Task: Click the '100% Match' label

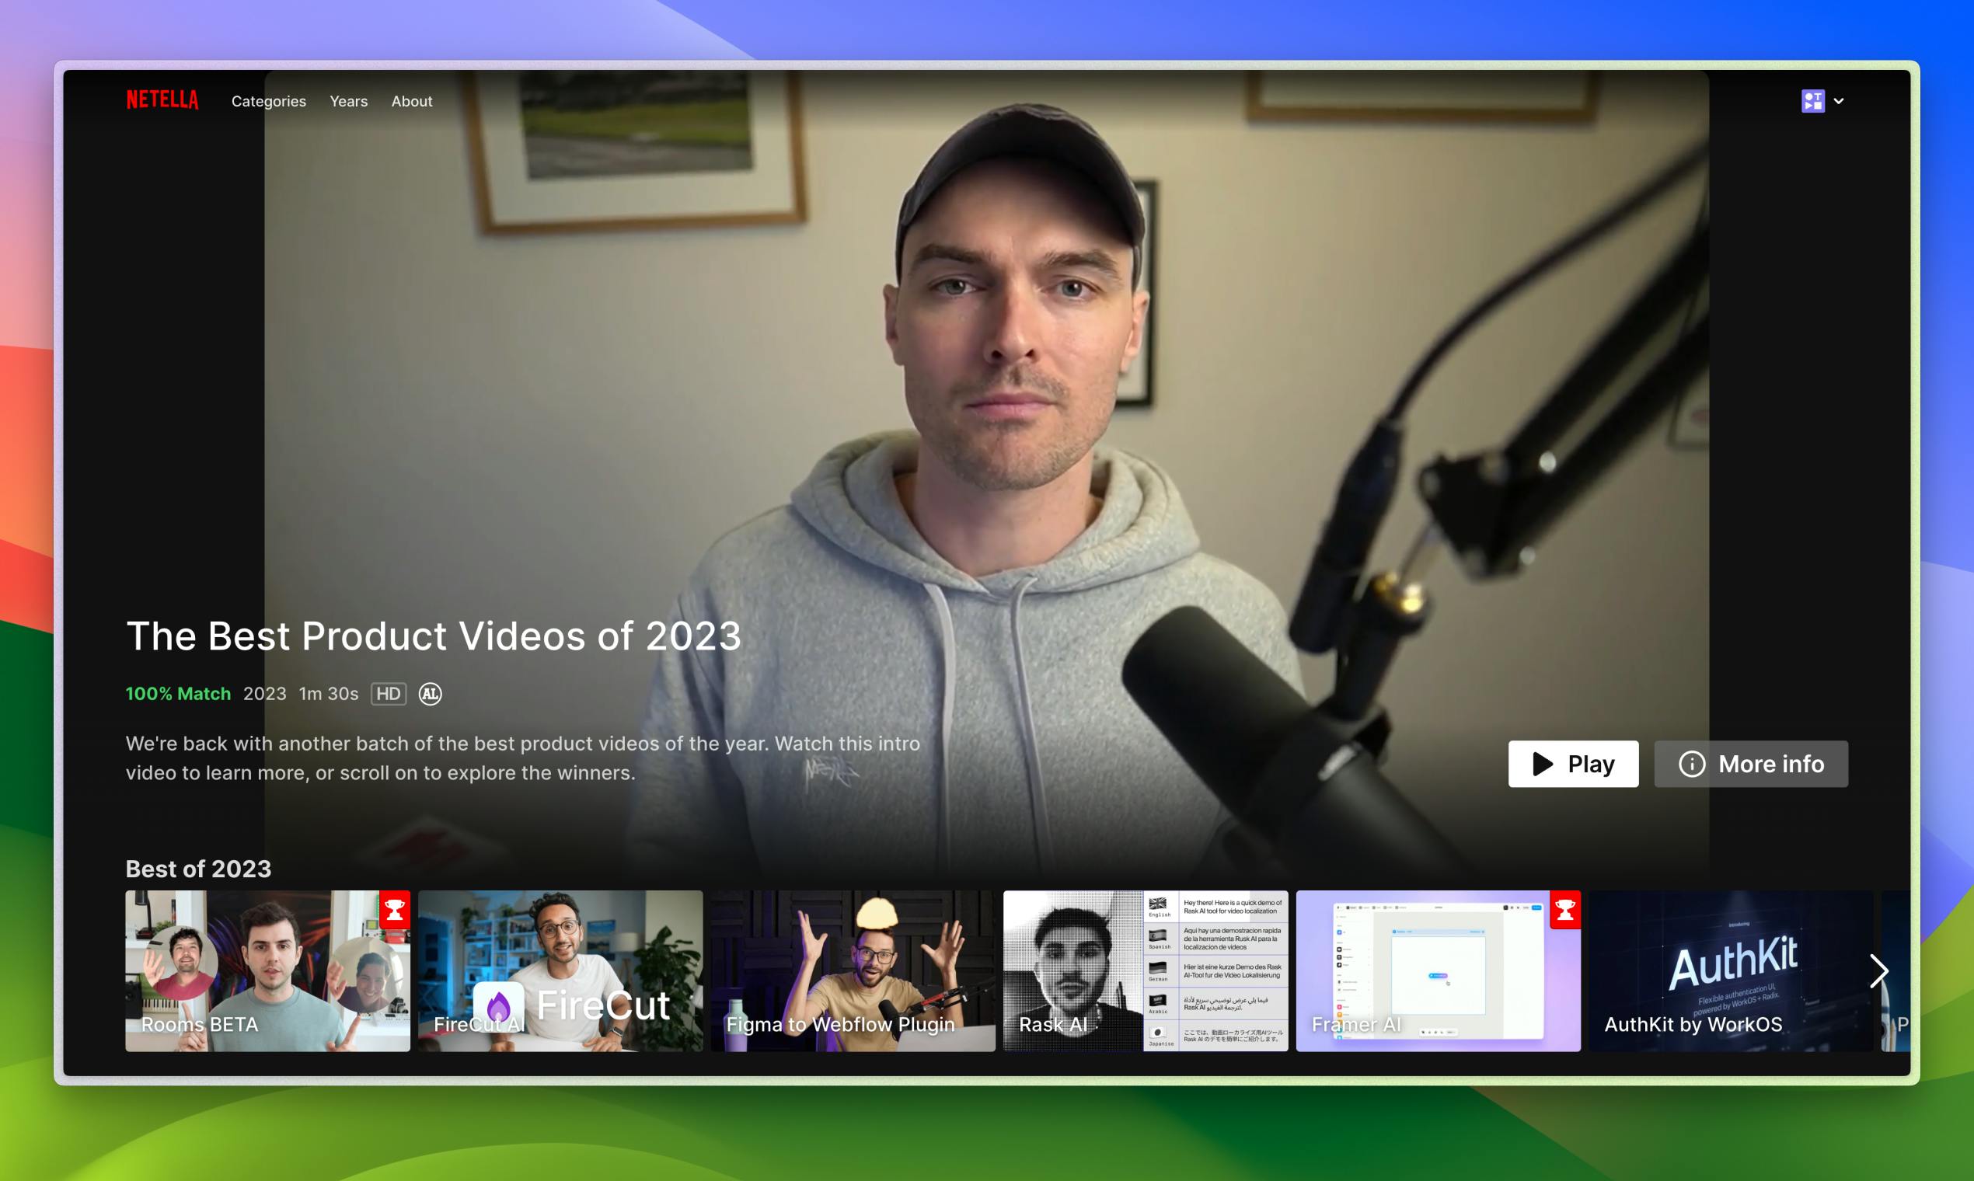Action: pyautogui.click(x=178, y=694)
